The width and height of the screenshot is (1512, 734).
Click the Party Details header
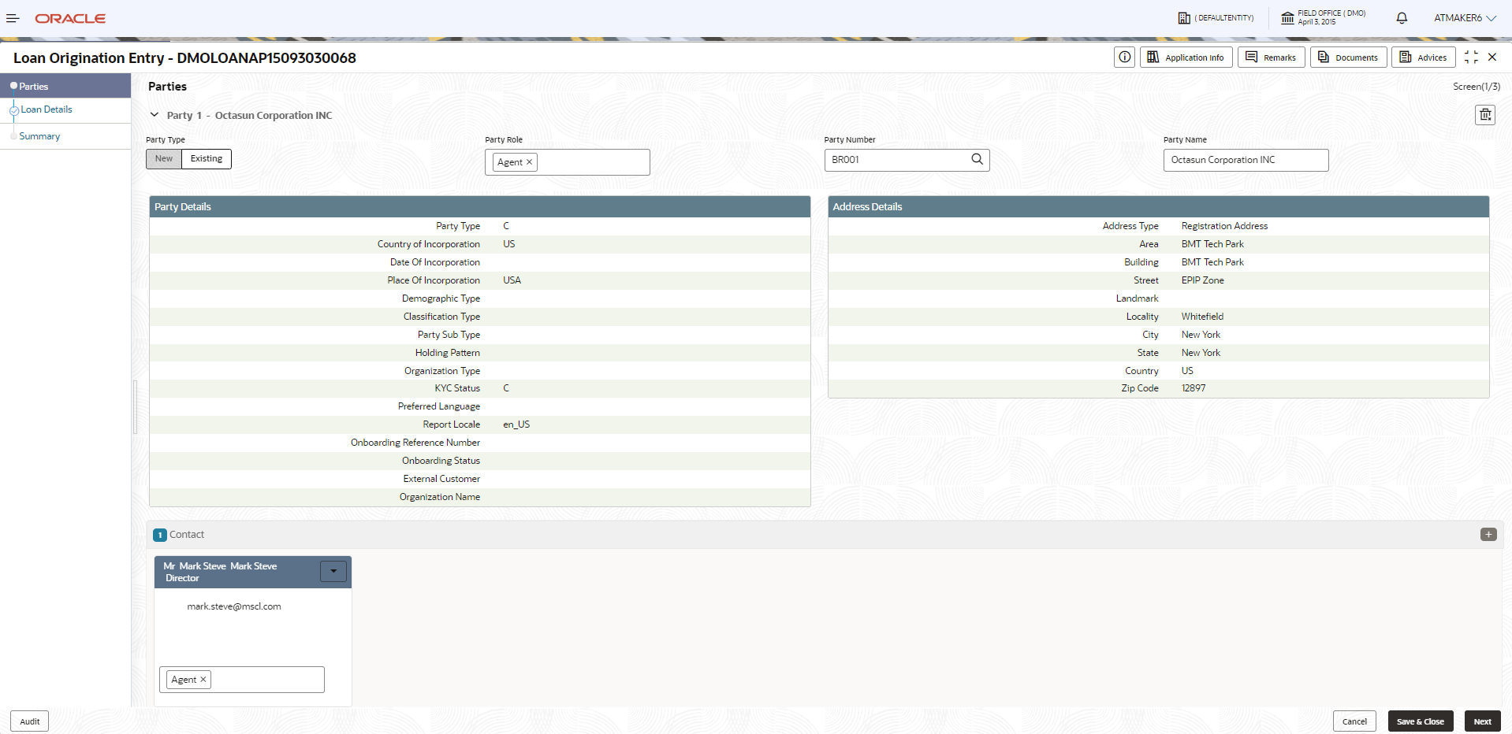[x=479, y=206]
